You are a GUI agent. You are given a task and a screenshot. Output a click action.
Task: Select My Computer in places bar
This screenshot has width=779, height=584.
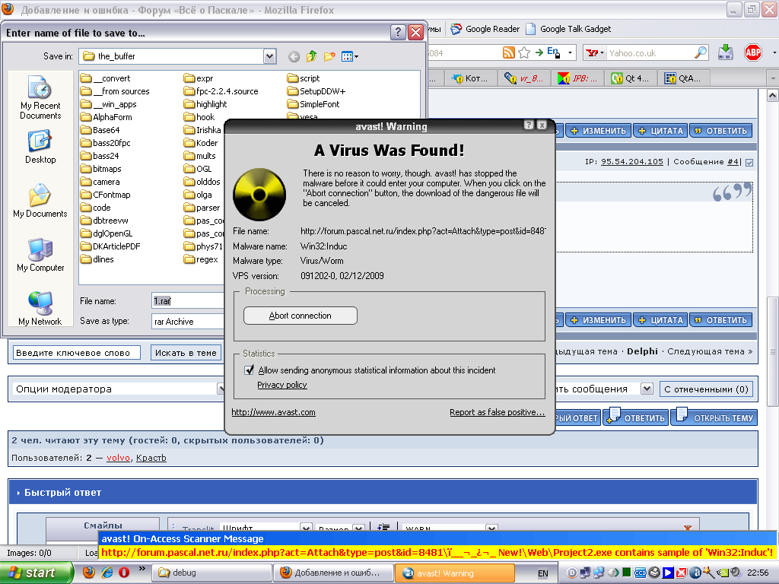40,255
